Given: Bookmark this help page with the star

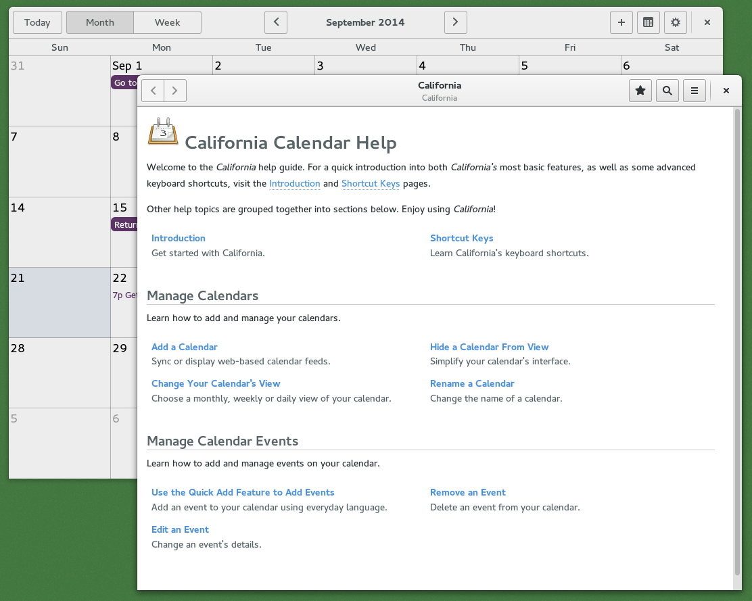Looking at the screenshot, I should (x=640, y=90).
